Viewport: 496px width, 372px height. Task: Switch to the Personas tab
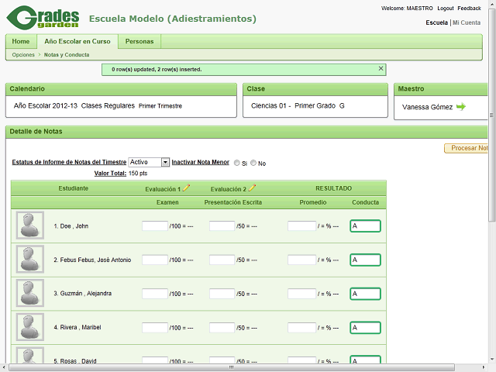point(139,42)
